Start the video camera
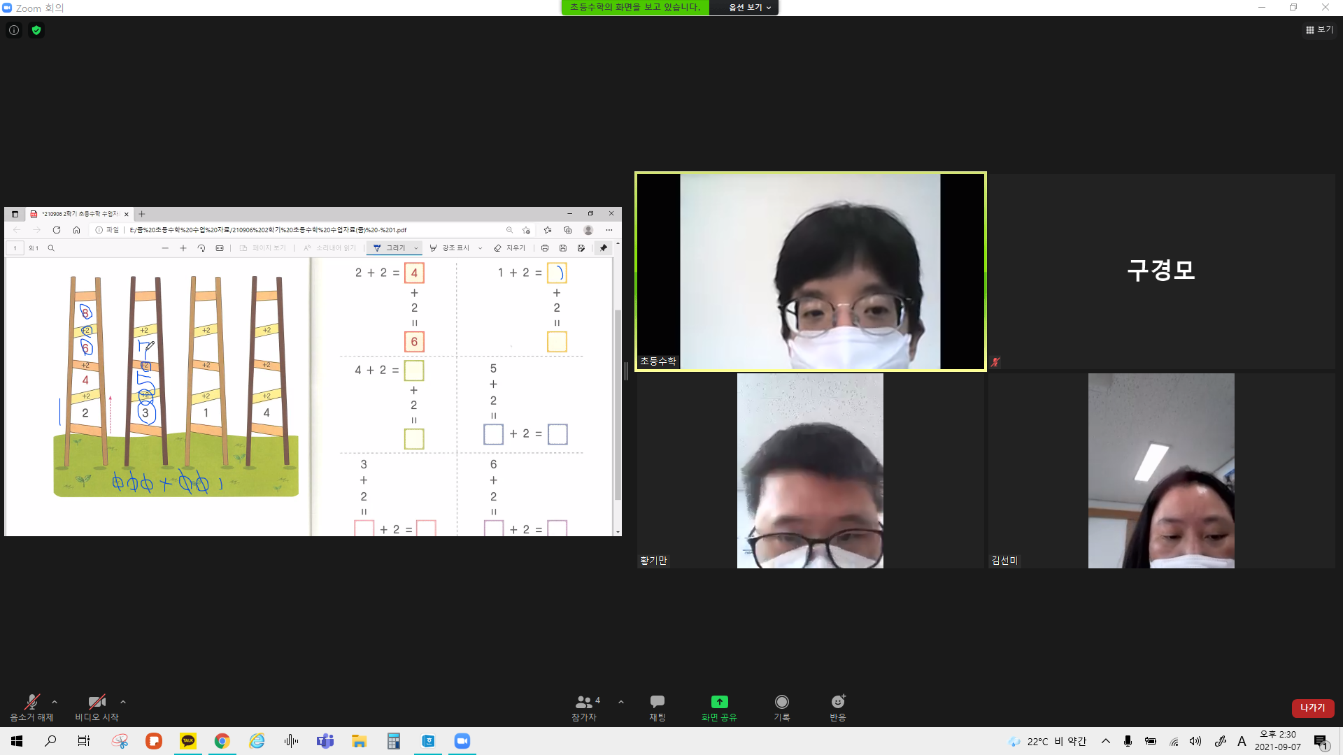This screenshot has width=1343, height=755. (97, 707)
